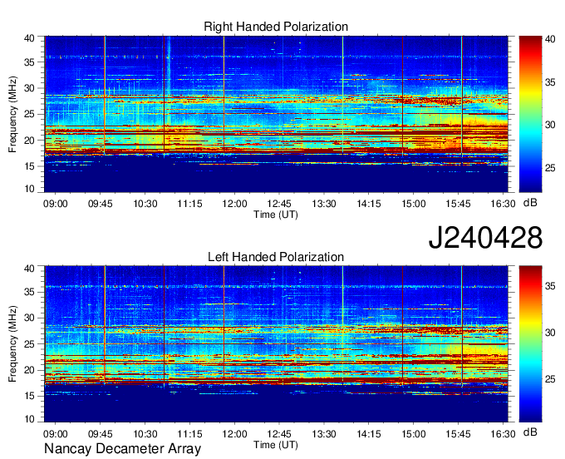Click 10:30 time tick under Left Handed plot
This screenshot has height=459, width=565.
tap(145, 434)
